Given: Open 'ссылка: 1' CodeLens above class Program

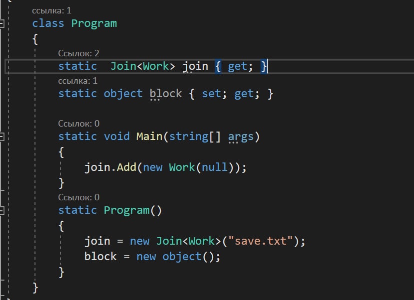Looking at the screenshot, I should [x=51, y=10].
